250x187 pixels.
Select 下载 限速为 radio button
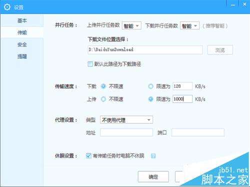point(150,86)
